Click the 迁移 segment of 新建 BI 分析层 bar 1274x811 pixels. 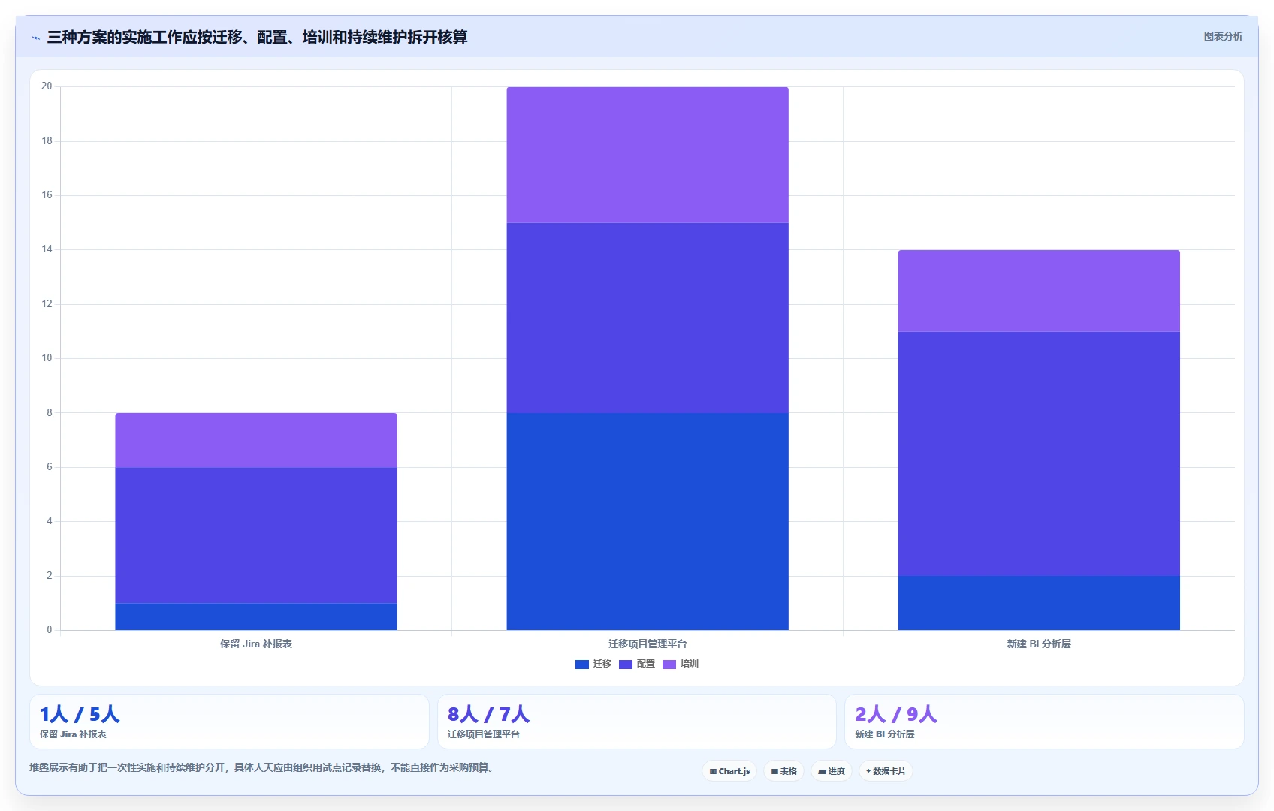pos(1039,603)
